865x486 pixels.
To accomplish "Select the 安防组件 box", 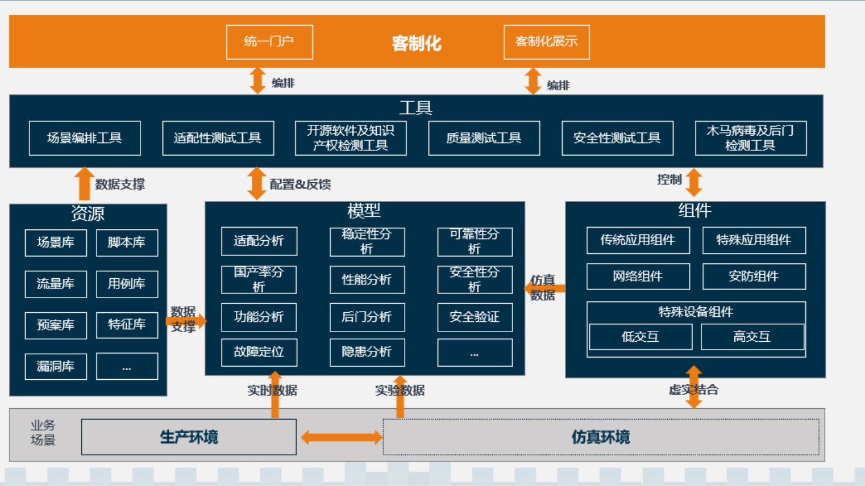I will pos(754,276).
